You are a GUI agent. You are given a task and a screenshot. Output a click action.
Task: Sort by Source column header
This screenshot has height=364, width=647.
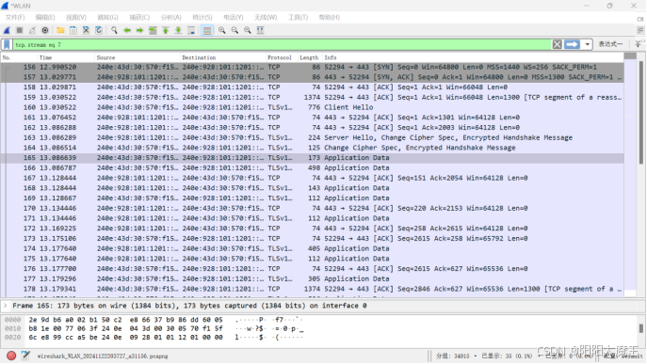137,57
